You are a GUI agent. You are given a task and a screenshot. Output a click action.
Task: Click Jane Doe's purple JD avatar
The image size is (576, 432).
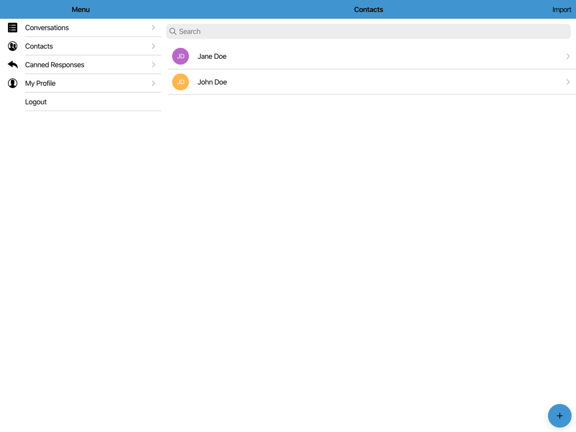(x=180, y=56)
